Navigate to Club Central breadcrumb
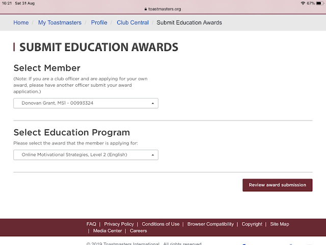The image size is (326, 245). (132, 22)
